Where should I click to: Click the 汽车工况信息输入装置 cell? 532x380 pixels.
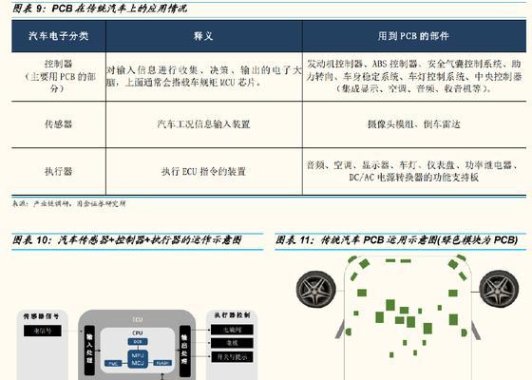204,124
